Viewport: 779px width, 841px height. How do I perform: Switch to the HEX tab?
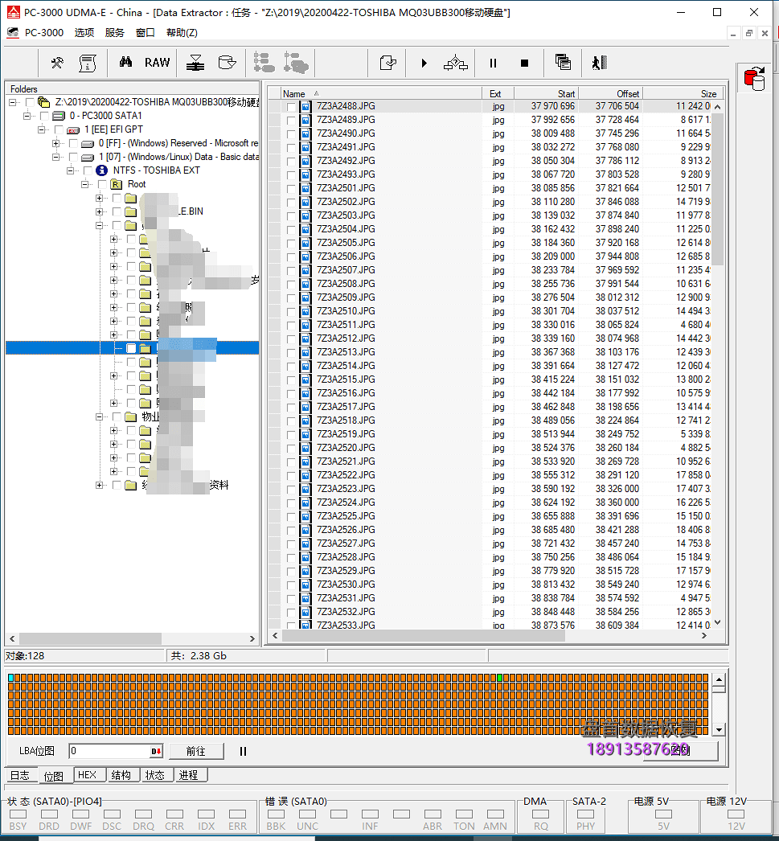88,775
